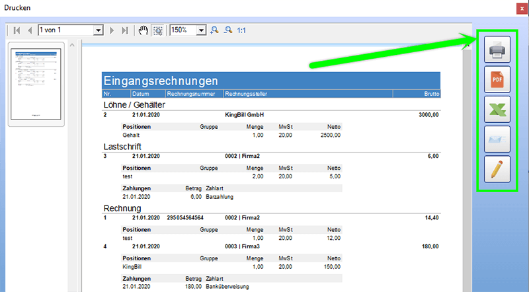Click the 'Brutto' column header
Screen dimensions: 529x292
pos(432,94)
